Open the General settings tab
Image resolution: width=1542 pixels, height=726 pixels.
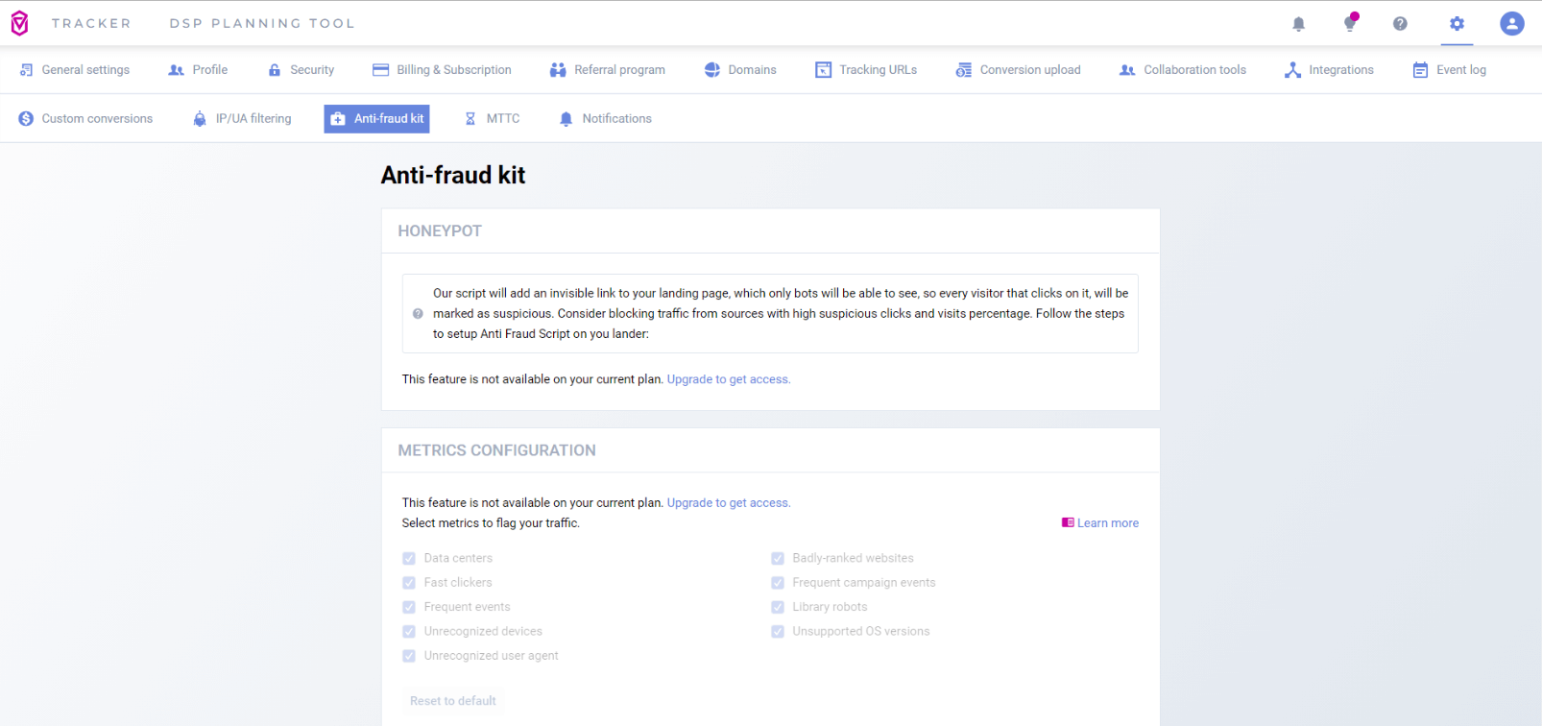click(x=75, y=70)
